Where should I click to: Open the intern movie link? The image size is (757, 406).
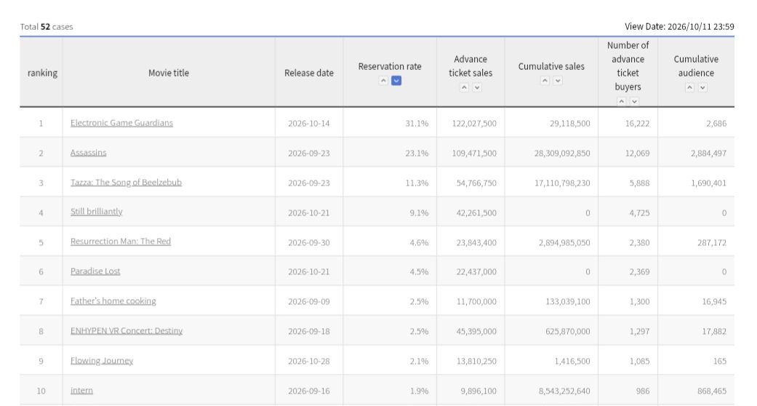tap(81, 391)
